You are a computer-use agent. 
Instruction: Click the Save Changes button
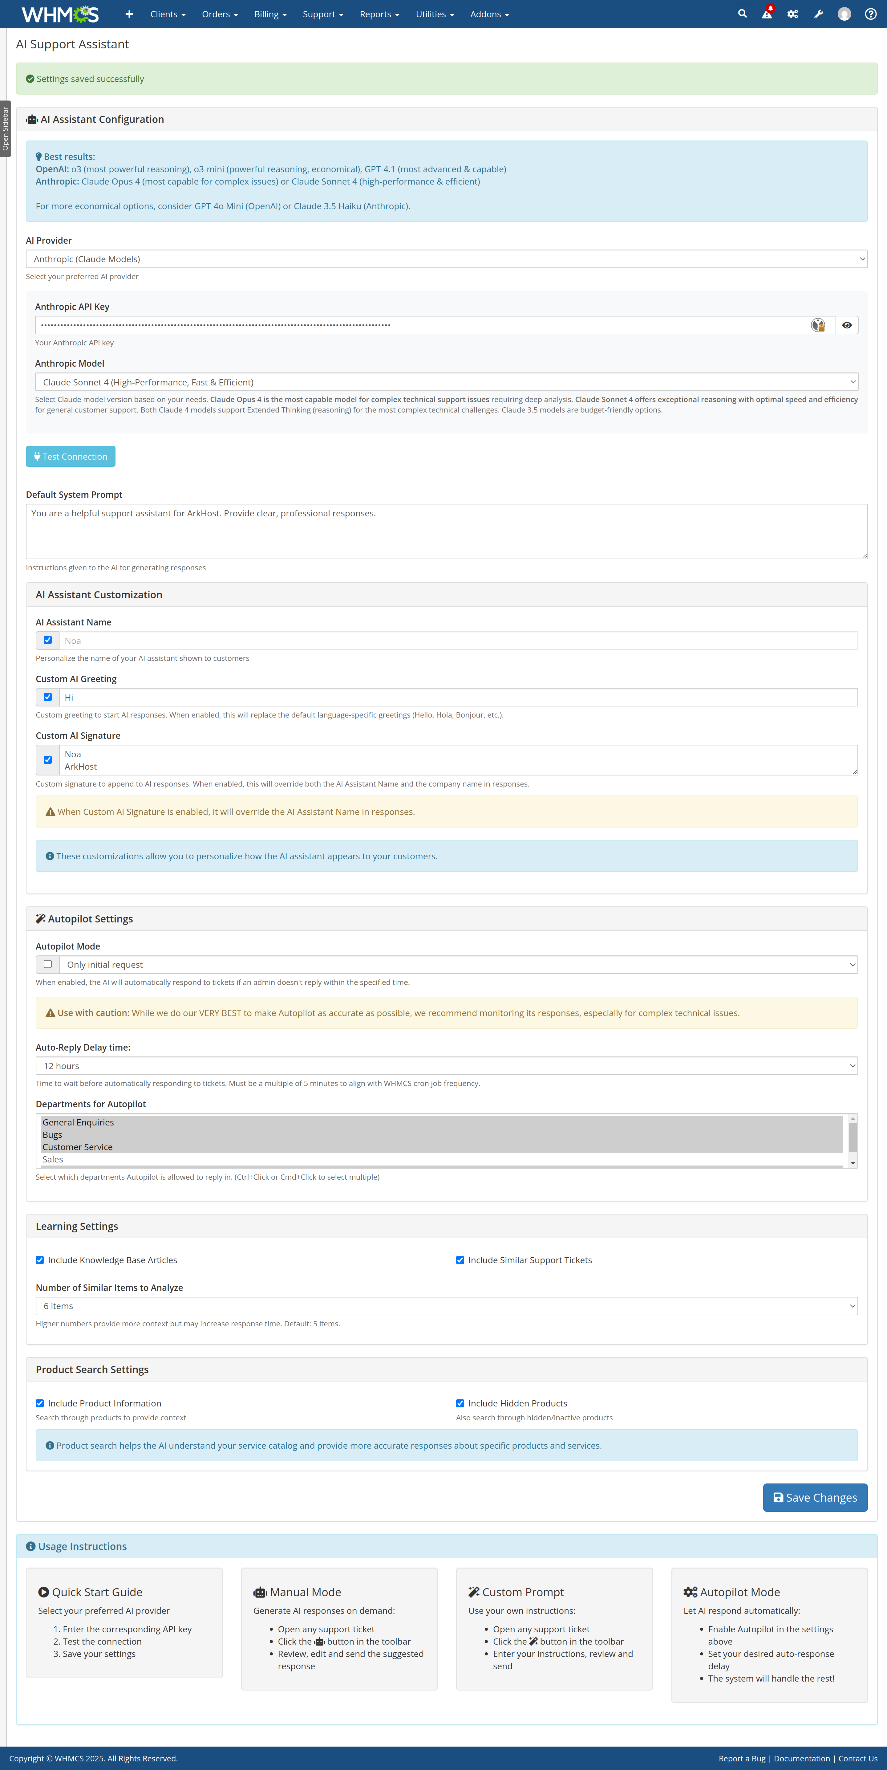815,1497
